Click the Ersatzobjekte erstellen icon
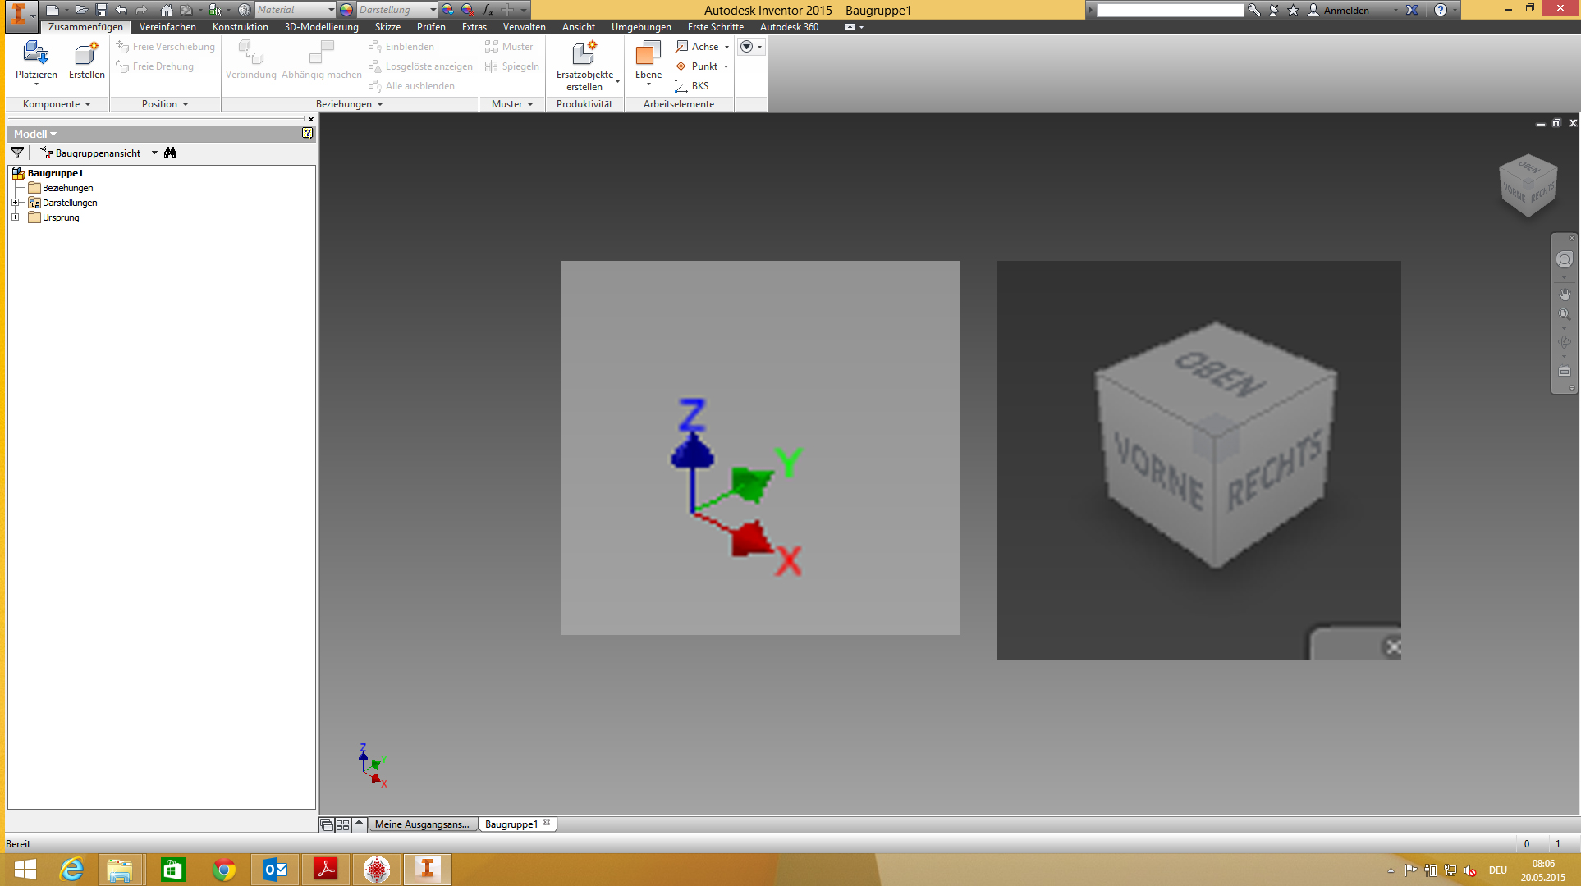 point(584,54)
